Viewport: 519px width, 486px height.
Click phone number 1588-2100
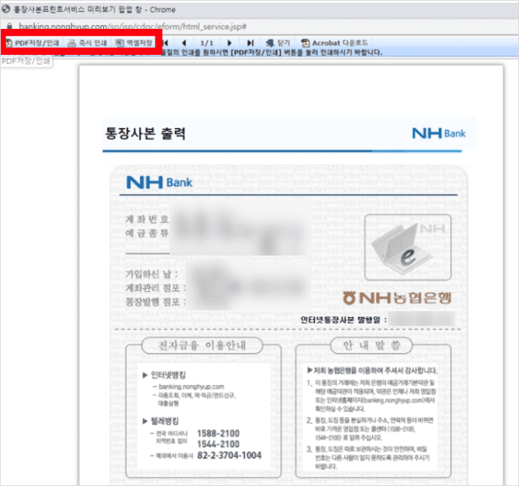click(x=219, y=433)
